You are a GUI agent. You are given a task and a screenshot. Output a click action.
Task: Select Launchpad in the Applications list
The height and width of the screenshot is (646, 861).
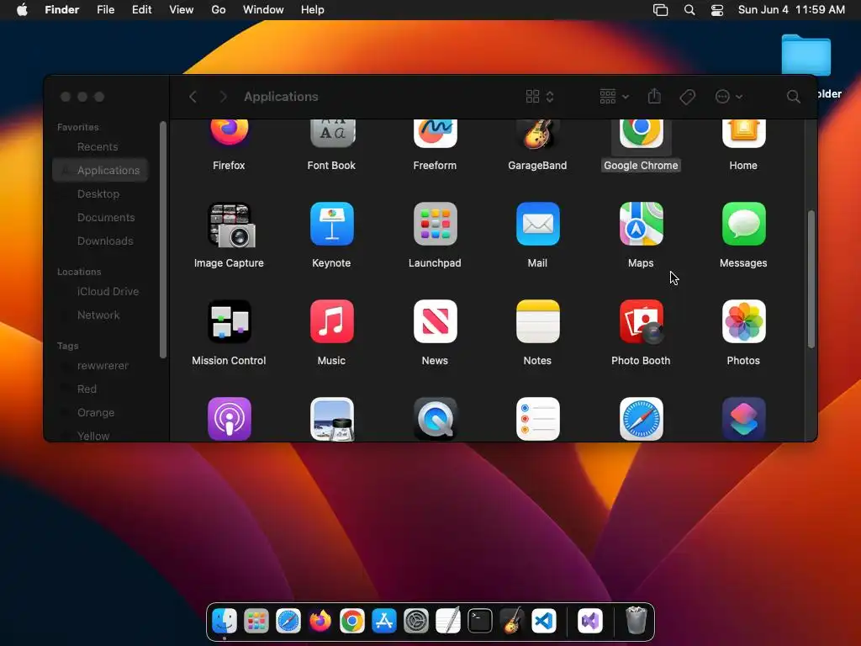(435, 224)
